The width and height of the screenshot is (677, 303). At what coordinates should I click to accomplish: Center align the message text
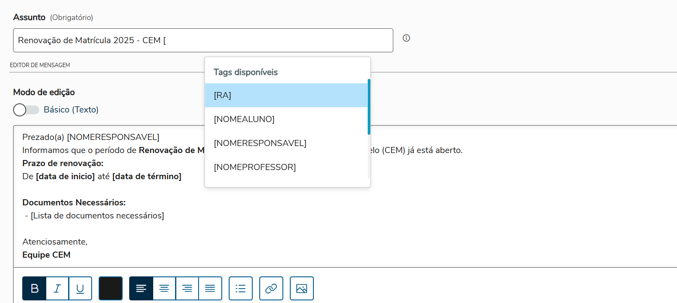pos(164,289)
